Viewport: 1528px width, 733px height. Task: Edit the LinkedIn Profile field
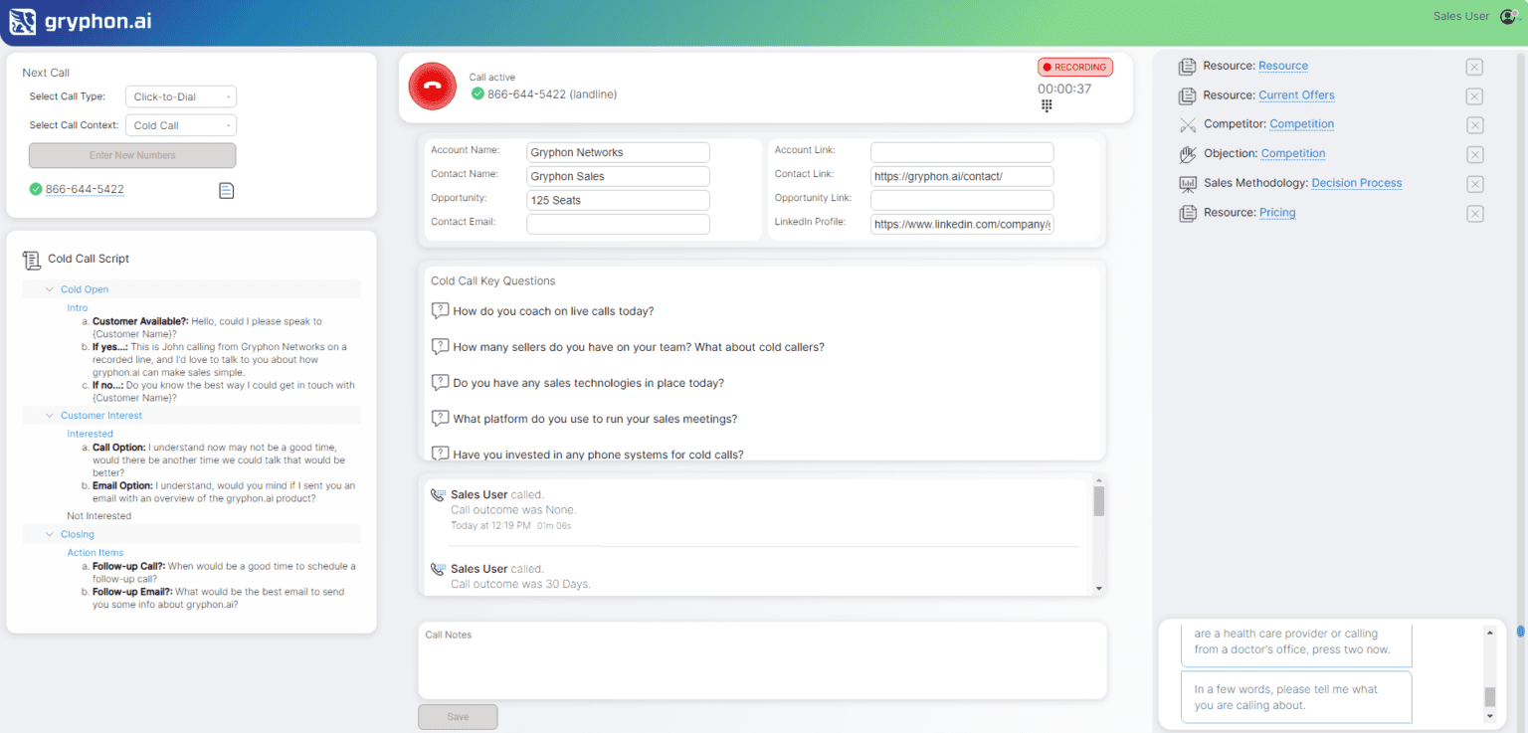(962, 224)
